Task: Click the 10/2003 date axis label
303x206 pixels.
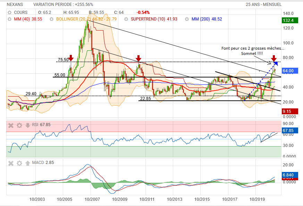Action: point(37,199)
